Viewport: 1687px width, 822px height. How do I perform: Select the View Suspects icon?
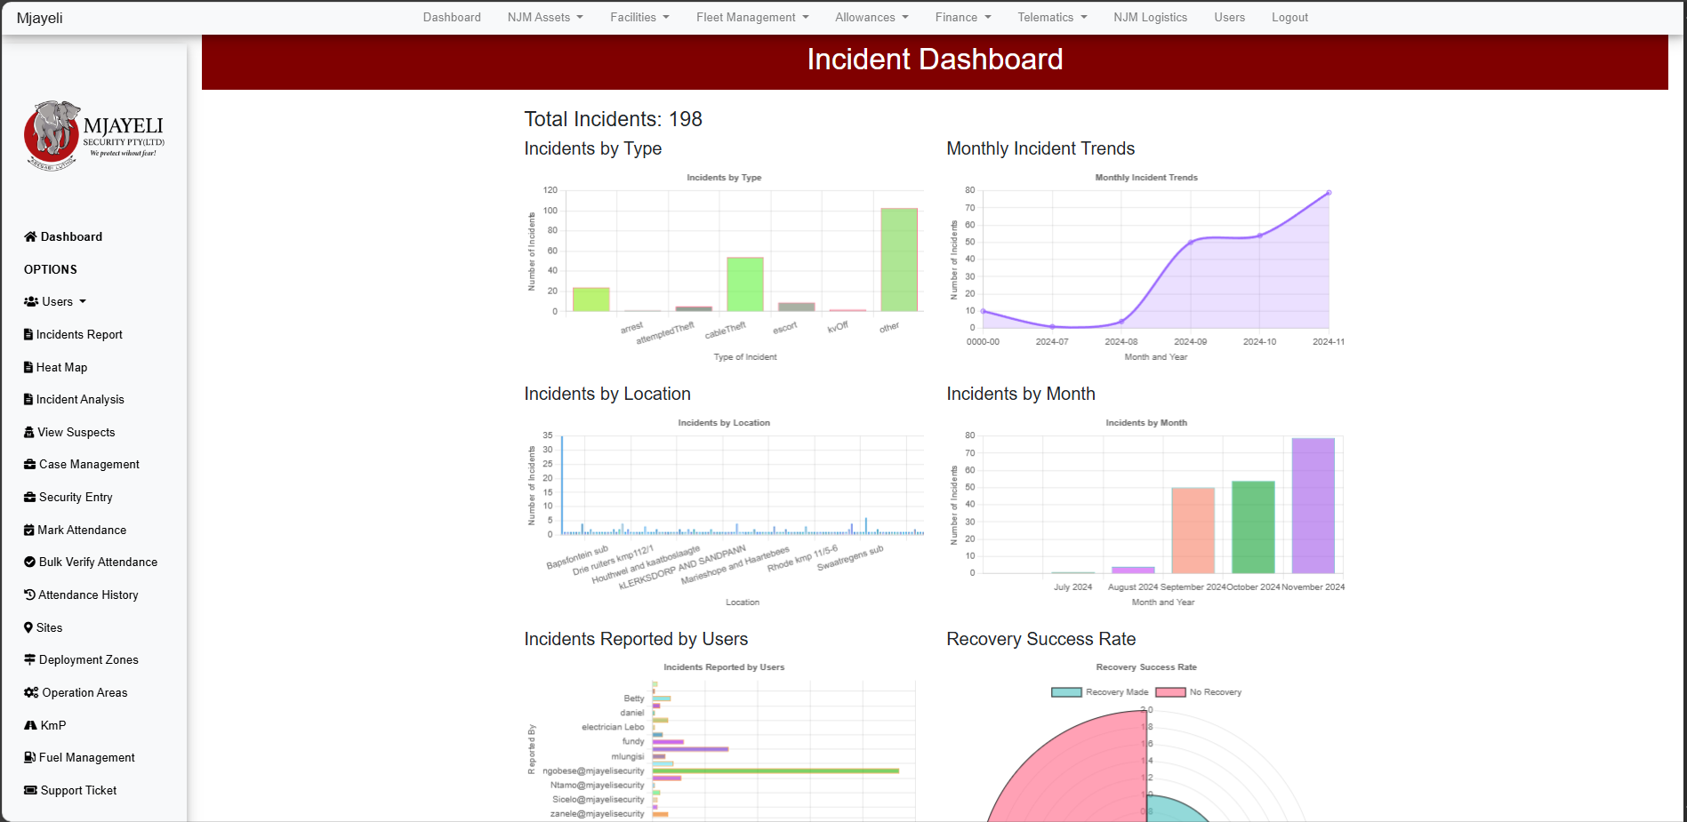click(x=29, y=432)
